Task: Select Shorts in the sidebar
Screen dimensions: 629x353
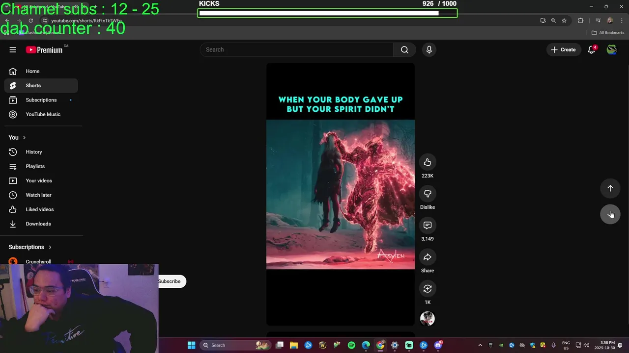Action: pyautogui.click(x=41, y=85)
